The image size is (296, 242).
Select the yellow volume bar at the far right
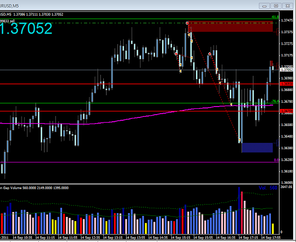(273, 229)
